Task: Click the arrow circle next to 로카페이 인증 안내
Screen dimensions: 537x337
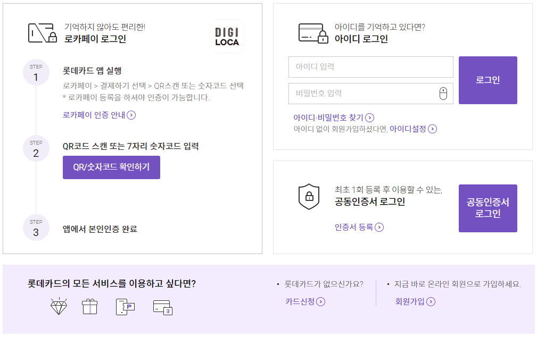Action: [x=131, y=115]
